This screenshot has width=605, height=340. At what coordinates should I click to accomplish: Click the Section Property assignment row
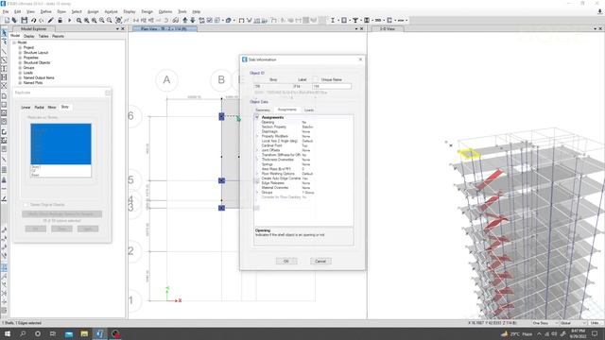pos(303,127)
